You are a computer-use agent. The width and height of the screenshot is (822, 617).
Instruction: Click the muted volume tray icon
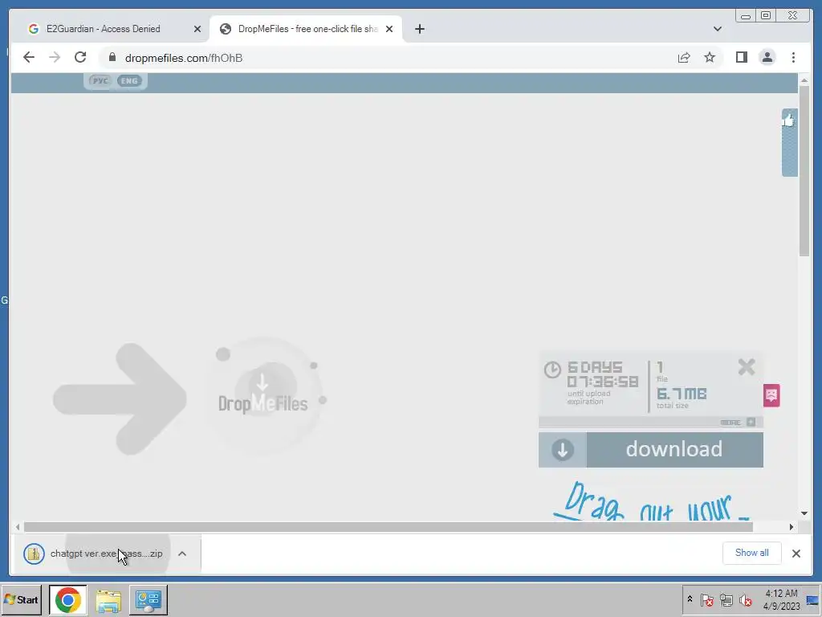tap(745, 599)
